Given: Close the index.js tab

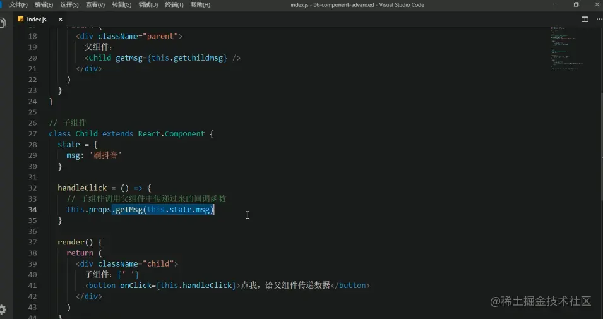Looking at the screenshot, I should coord(61,19).
